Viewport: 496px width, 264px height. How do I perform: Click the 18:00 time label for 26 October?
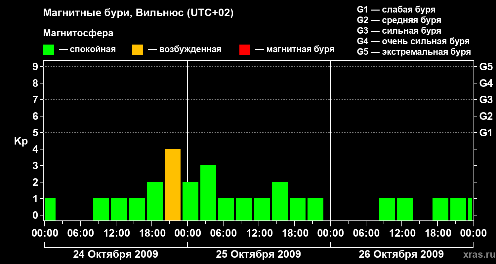click(x=437, y=233)
